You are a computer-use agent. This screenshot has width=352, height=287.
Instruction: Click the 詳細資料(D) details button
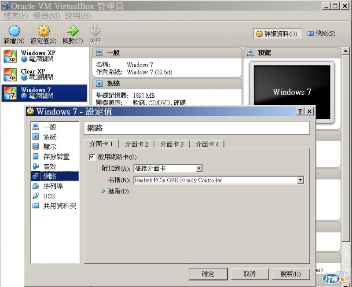tap(278, 34)
